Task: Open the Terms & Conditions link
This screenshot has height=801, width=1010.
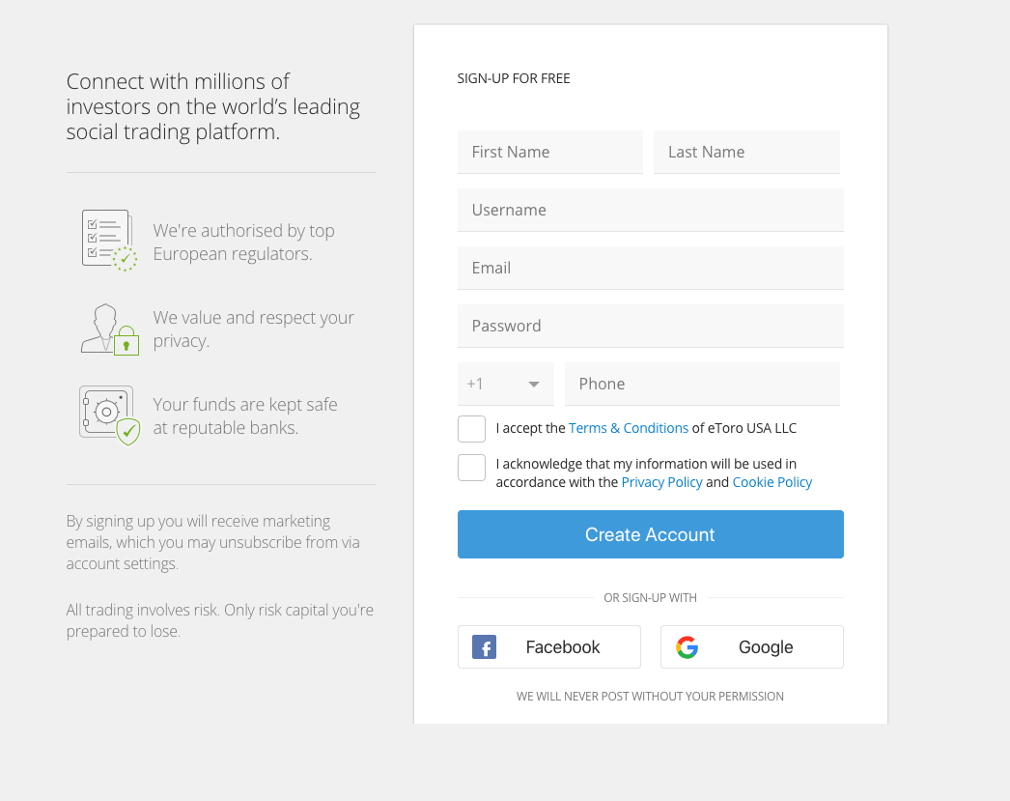Action: [629, 427]
